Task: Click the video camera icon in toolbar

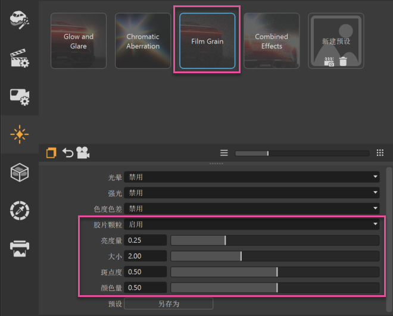Action: click(83, 152)
